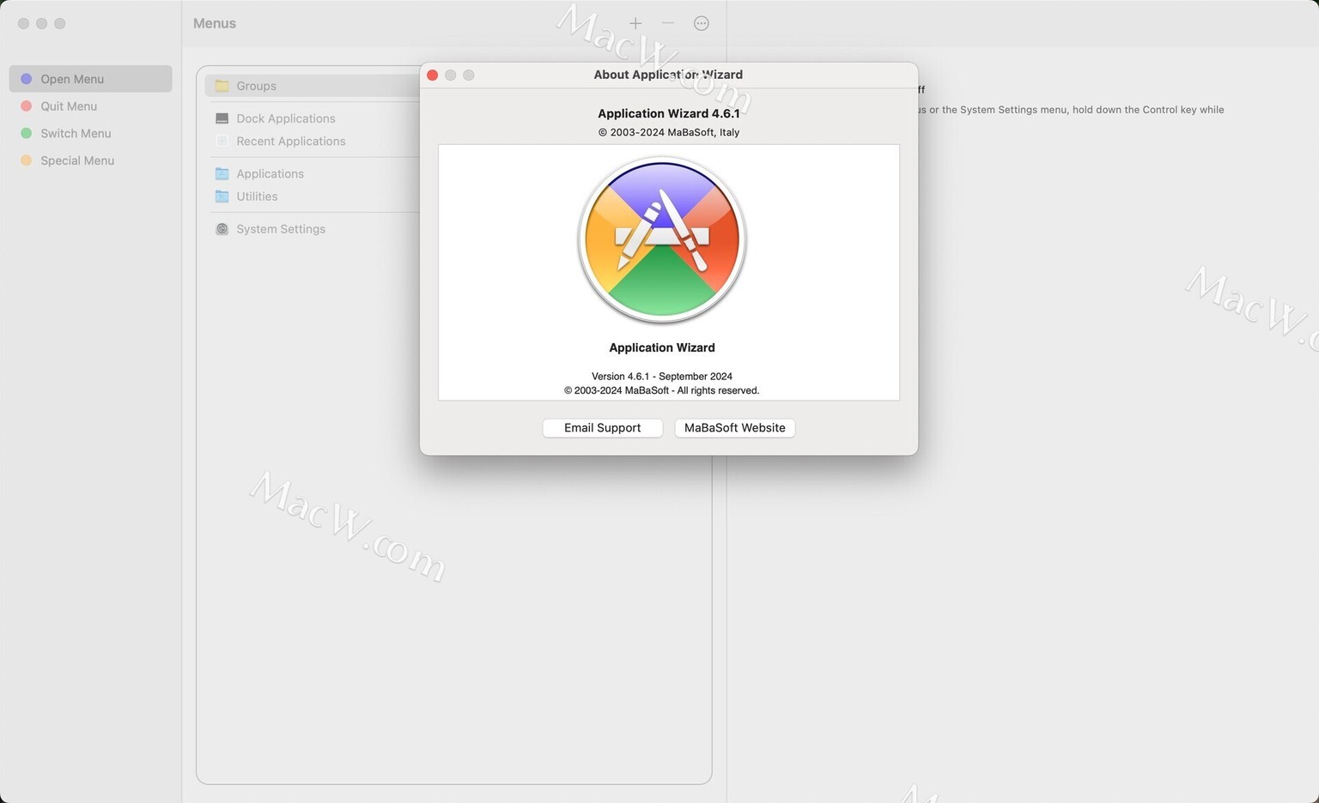The width and height of the screenshot is (1319, 803).
Task: Add a new item with the plus button
Action: click(635, 23)
